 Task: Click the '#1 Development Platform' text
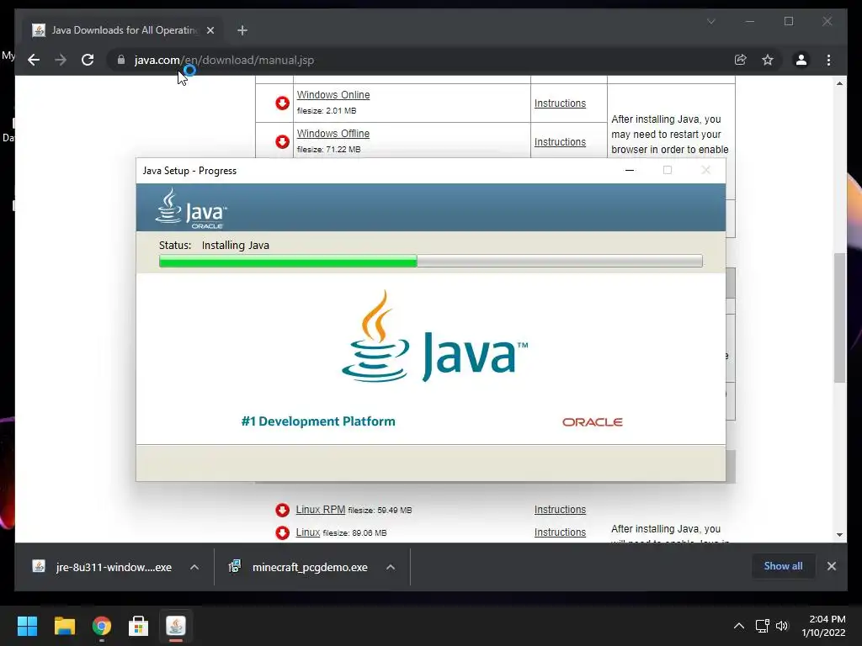[x=317, y=421]
